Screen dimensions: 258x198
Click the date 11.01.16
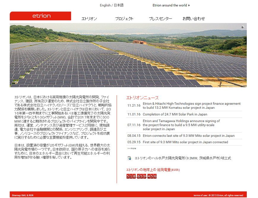coord(134,114)
